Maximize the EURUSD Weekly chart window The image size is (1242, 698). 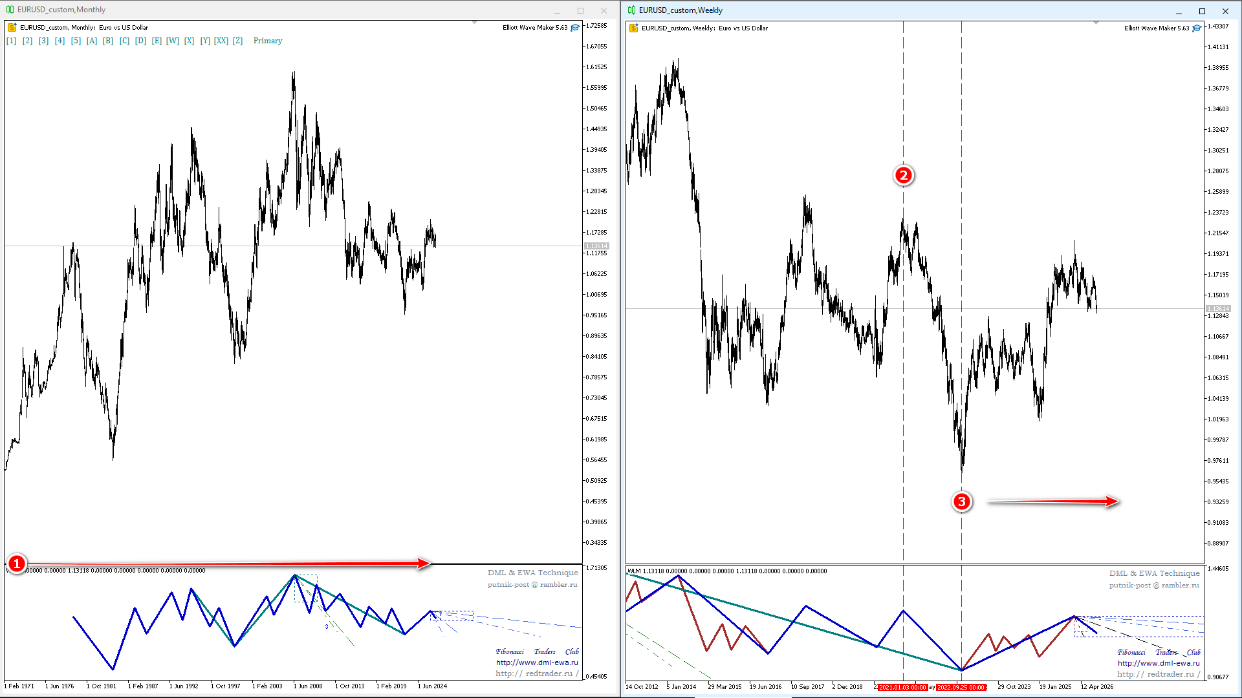1202,11
